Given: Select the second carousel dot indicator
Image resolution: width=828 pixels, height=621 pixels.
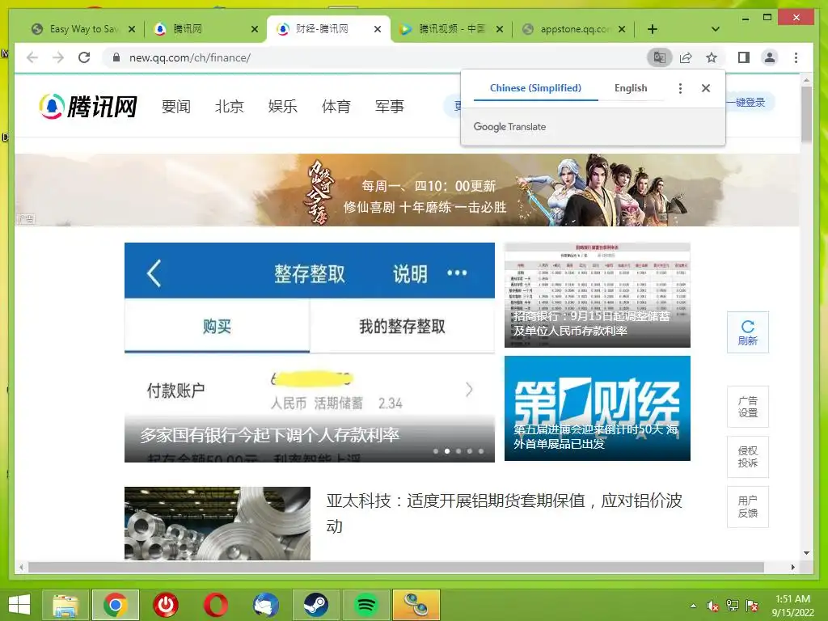Looking at the screenshot, I should pyautogui.click(x=447, y=451).
